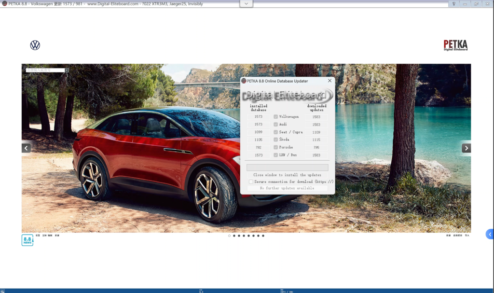Click the rightmost menu item below banner

coord(467,236)
